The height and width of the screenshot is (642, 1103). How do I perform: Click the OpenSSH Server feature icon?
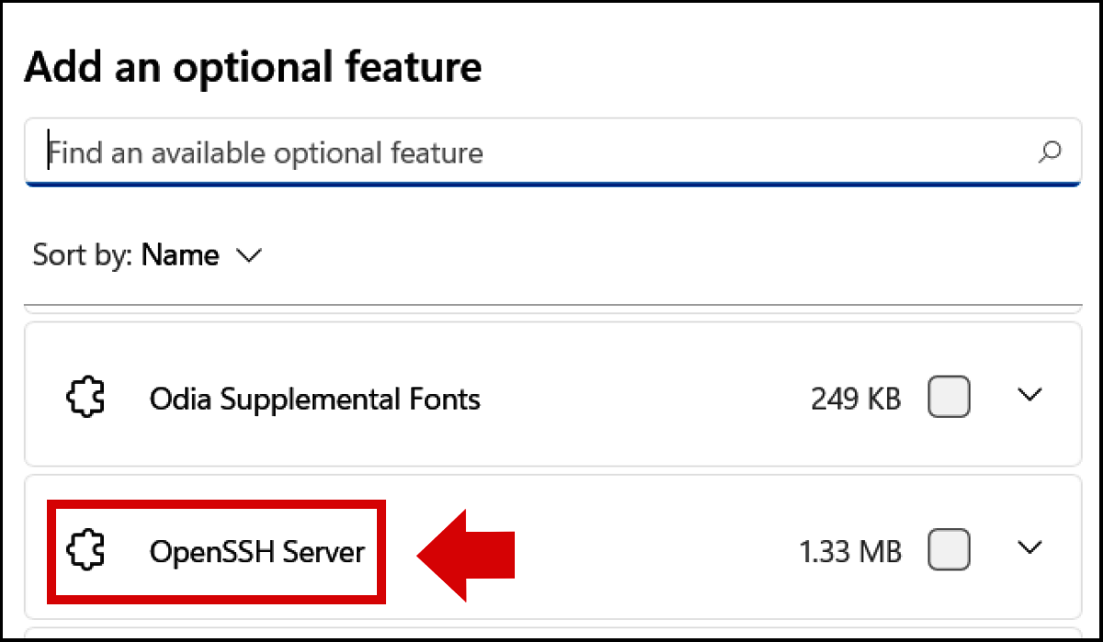[85, 551]
